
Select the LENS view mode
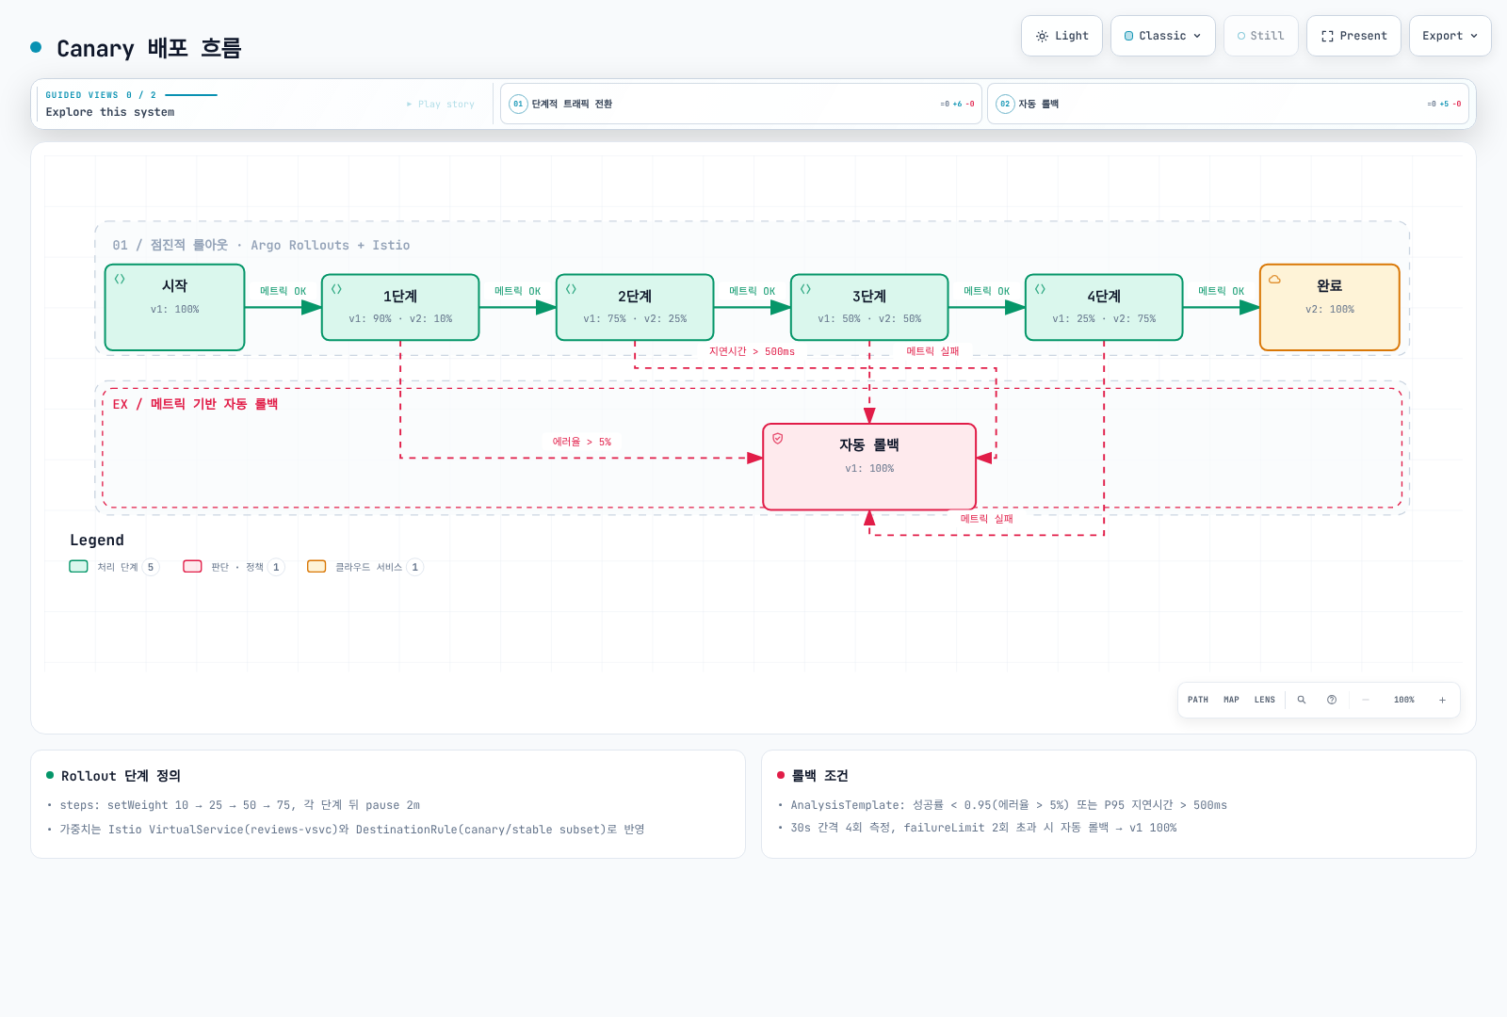[x=1265, y=700]
